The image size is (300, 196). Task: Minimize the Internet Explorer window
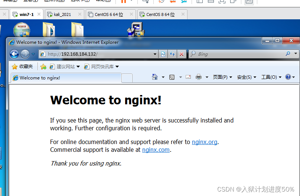click(x=267, y=41)
